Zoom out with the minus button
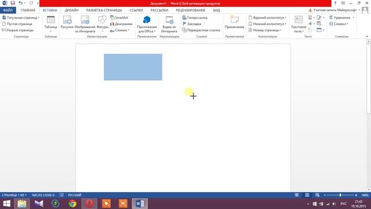371x209 pixels. pyautogui.click(x=325, y=195)
